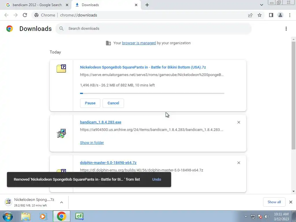Click the Chrome site info chip
This screenshot has width=296, height=222.
(x=45, y=15)
